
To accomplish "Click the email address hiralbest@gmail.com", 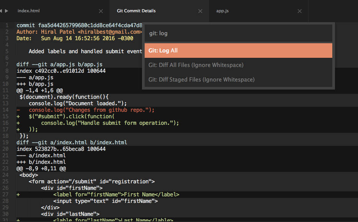I will (x=111, y=31).
